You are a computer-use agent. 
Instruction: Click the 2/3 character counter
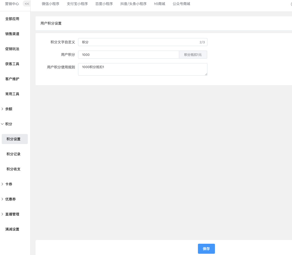pos(202,42)
